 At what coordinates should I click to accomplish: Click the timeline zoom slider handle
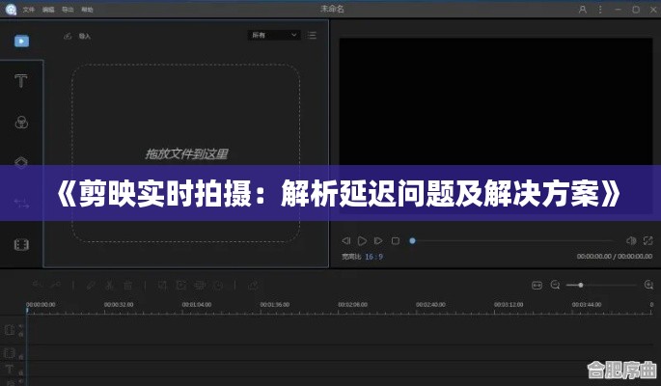581,286
